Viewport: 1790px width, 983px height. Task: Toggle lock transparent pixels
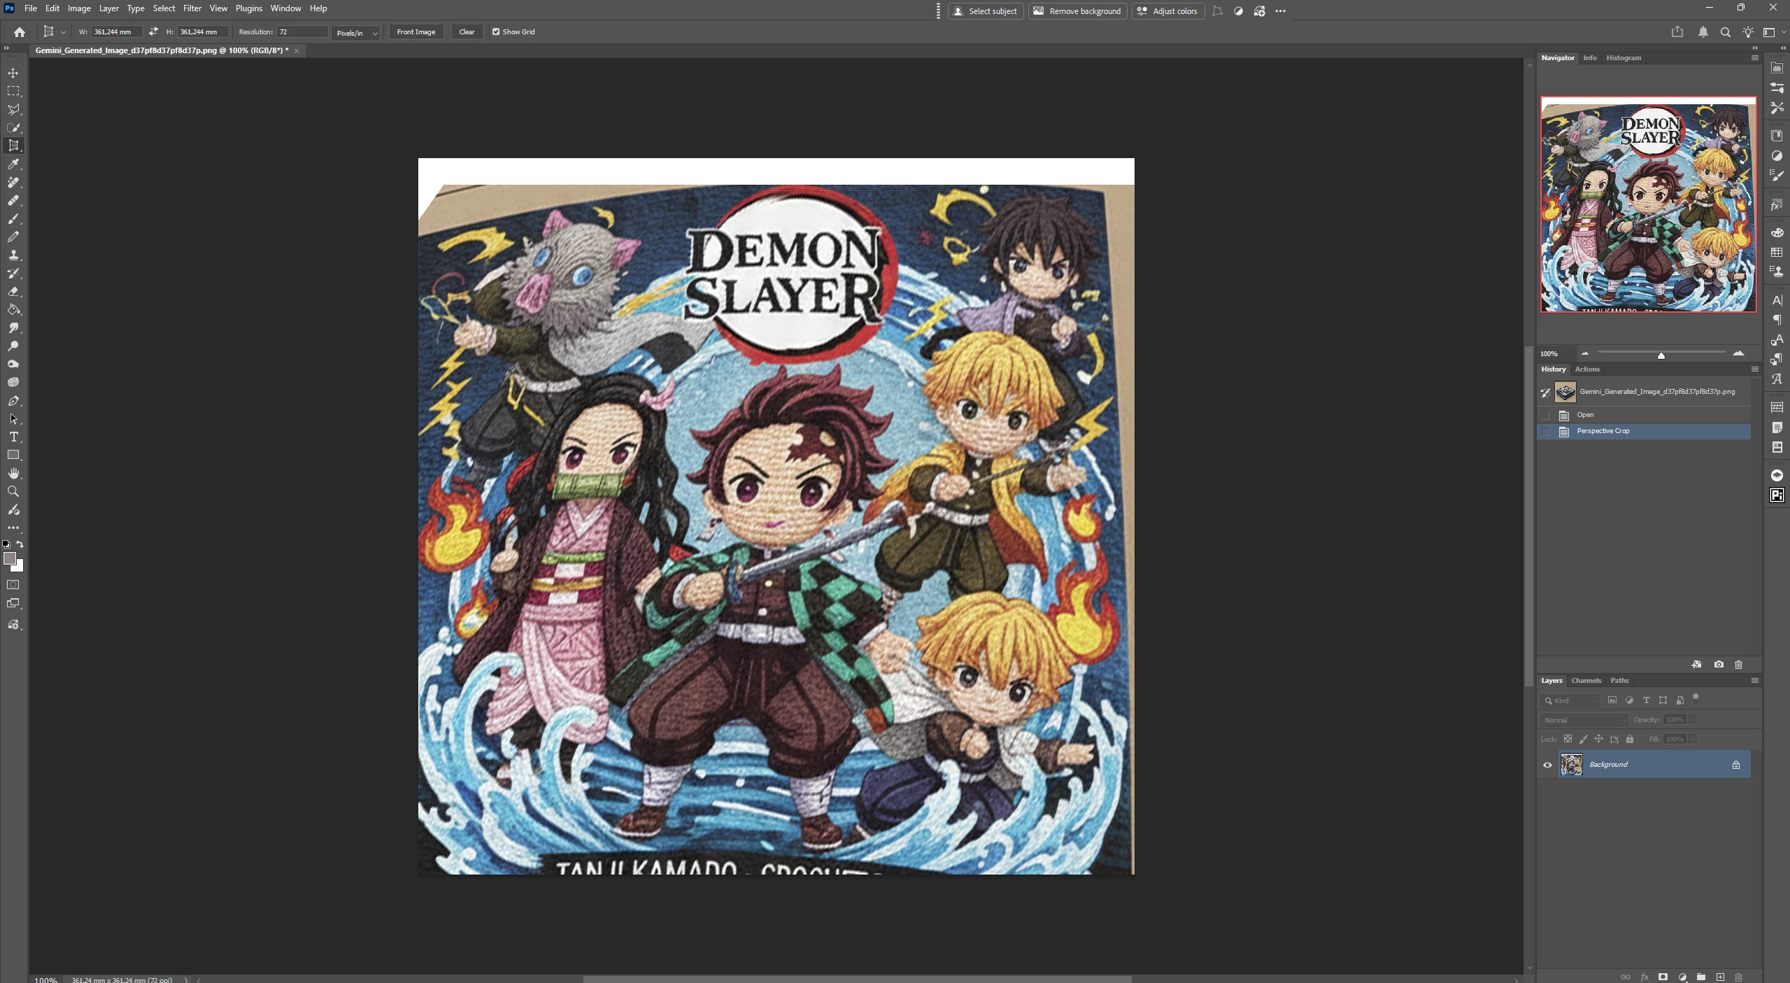coord(1568,739)
